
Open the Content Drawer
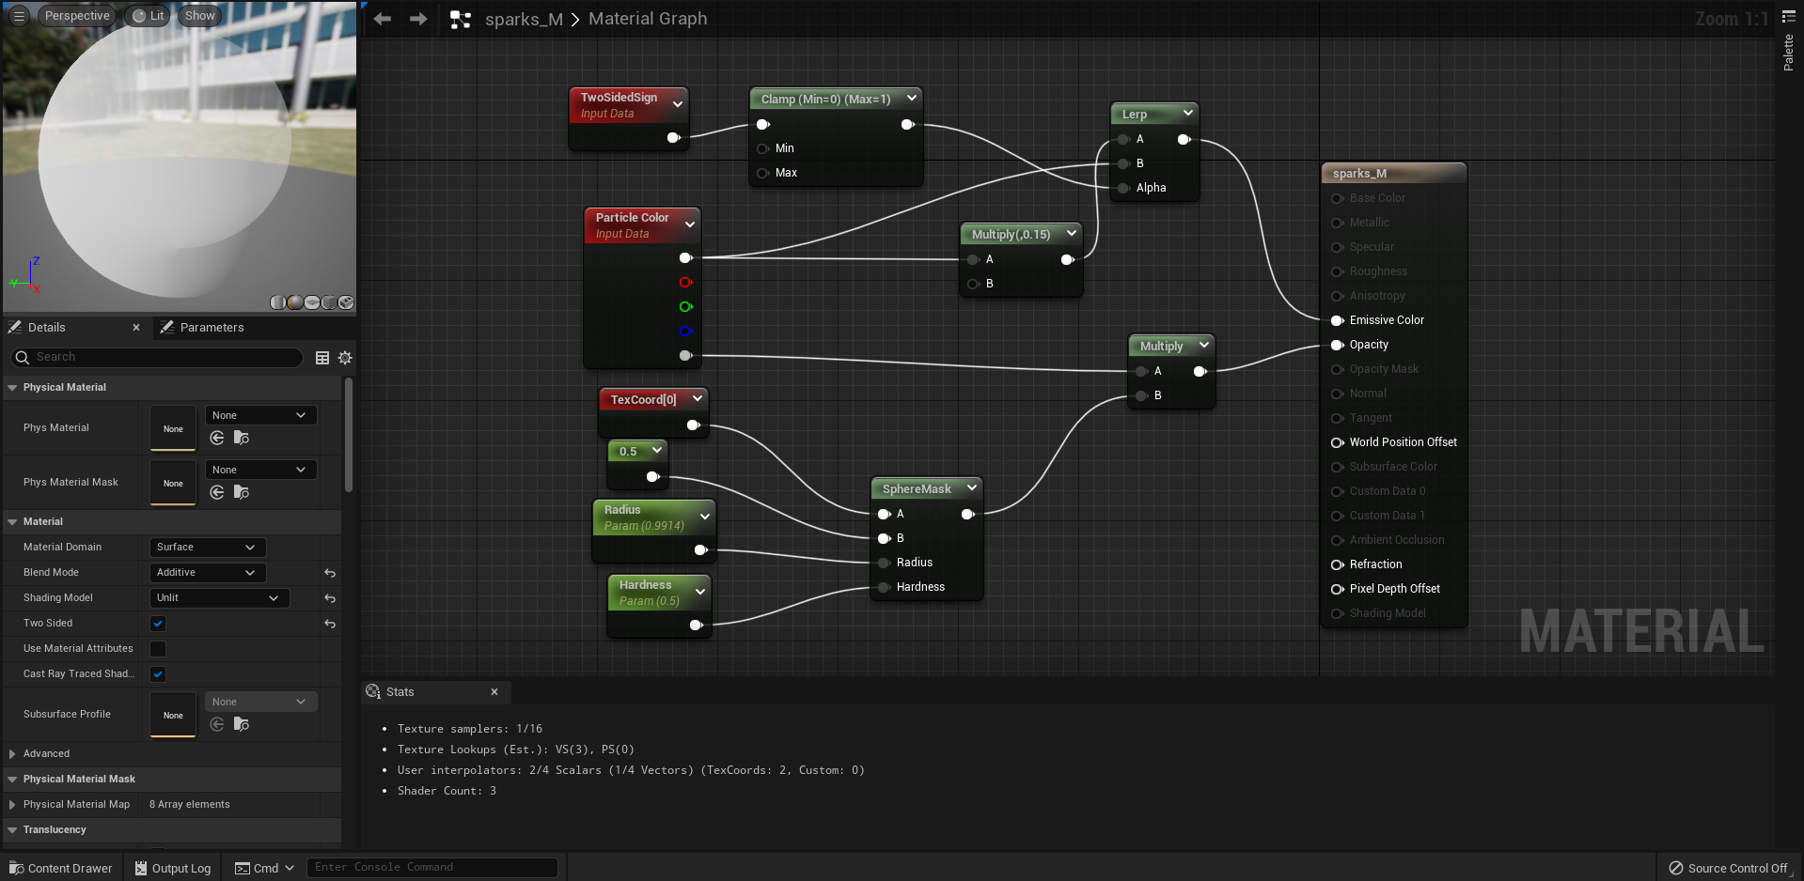[x=61, y=868]
